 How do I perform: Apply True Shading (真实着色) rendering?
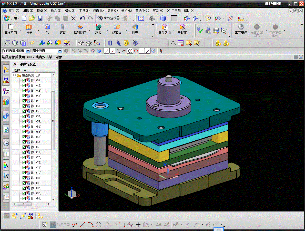[241, 29]
